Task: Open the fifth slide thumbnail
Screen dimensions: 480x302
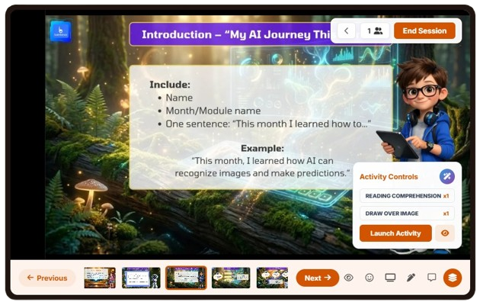Action: (272, 278)
